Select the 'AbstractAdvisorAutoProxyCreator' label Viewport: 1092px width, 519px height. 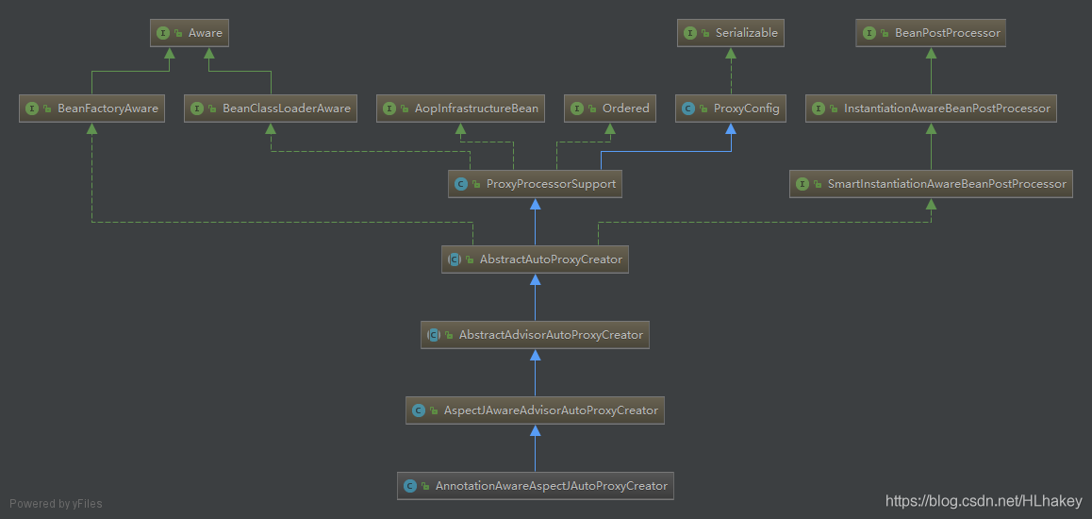tap(551, 335)
